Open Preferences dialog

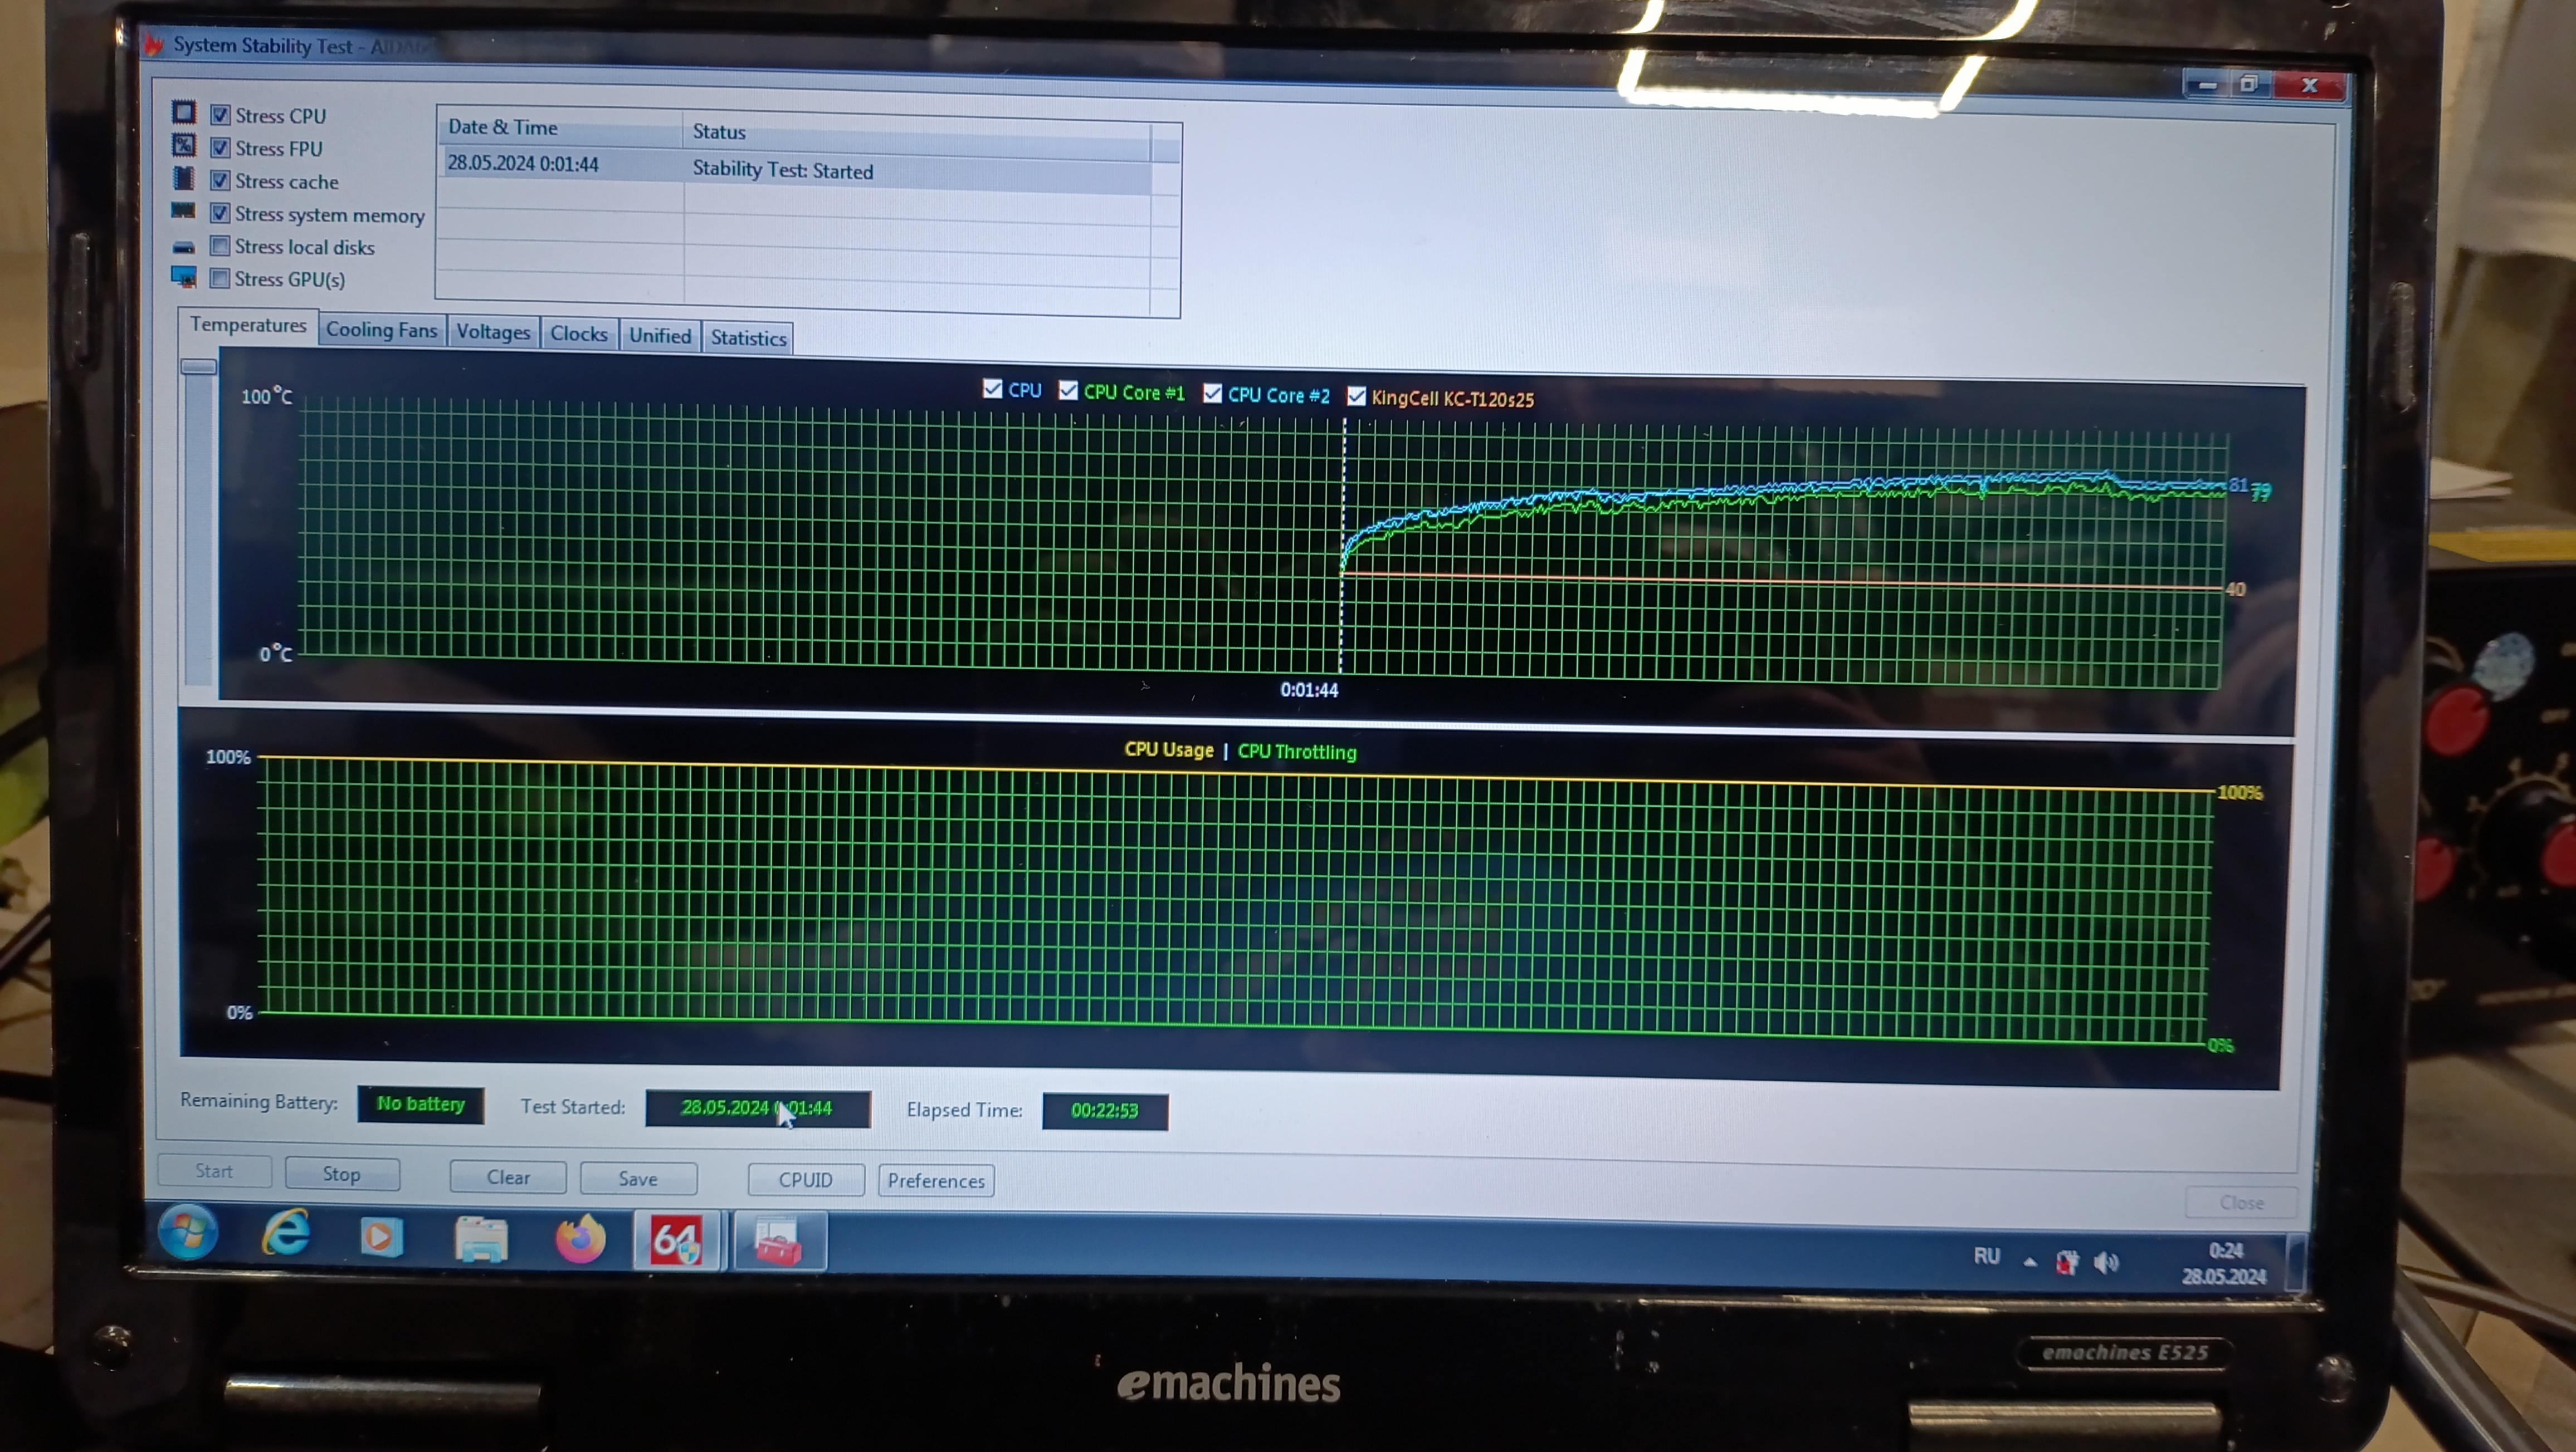point(936,1180)
